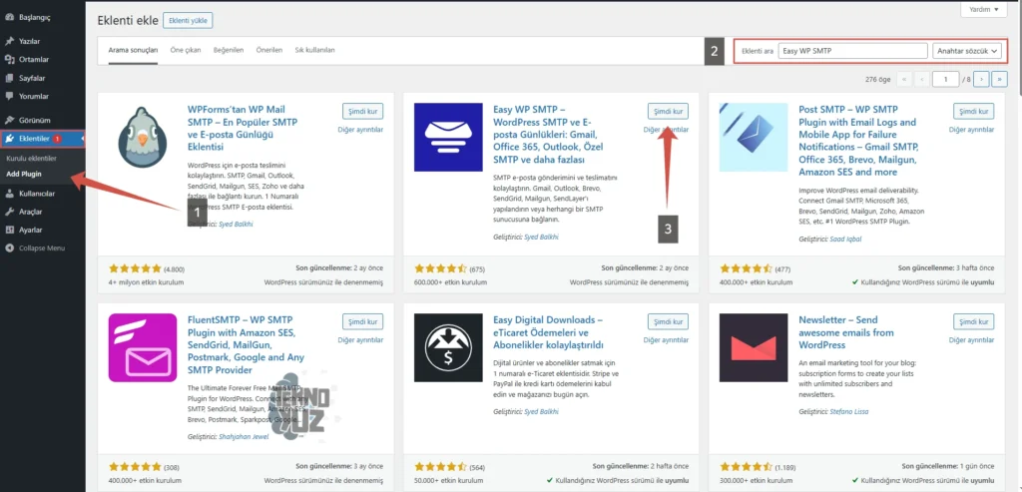Install Newsletter plugin with Şimdi kur
This screenshot has height=492, width=1022.
(974, 322)
